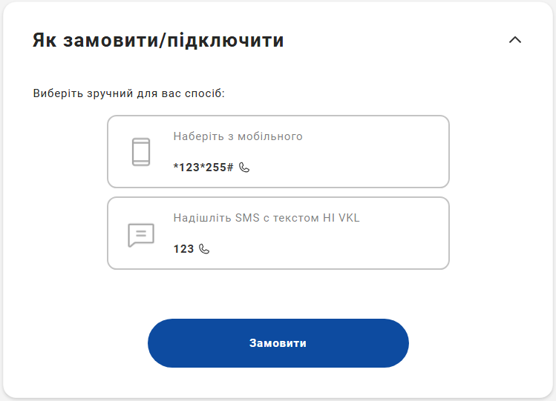Click the "Наберіть з мобільного" label

(238, 136)
